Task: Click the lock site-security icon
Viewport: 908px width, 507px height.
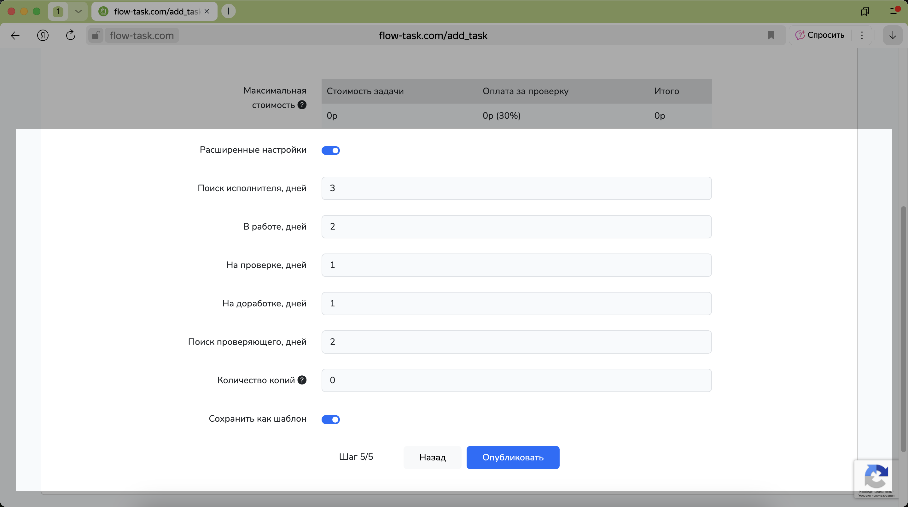Action: tap(96, 35)
